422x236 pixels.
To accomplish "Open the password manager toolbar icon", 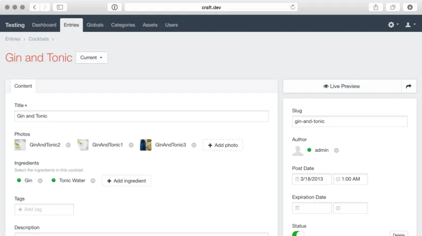I will tap(115, 7).
